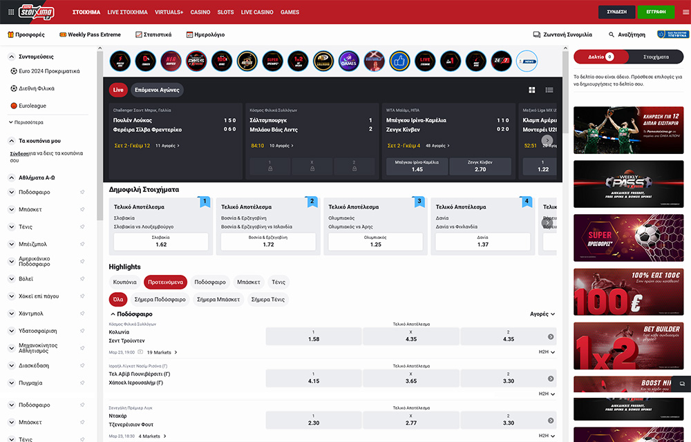Pick the 1.58 odds for Κολωνία
This screenshot has height=442, width=691.
pyautogui.click(x=313, y=336)
